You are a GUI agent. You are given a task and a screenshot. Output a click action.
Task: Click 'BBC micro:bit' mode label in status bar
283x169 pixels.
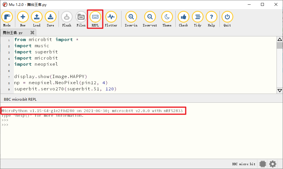[244, 164]
